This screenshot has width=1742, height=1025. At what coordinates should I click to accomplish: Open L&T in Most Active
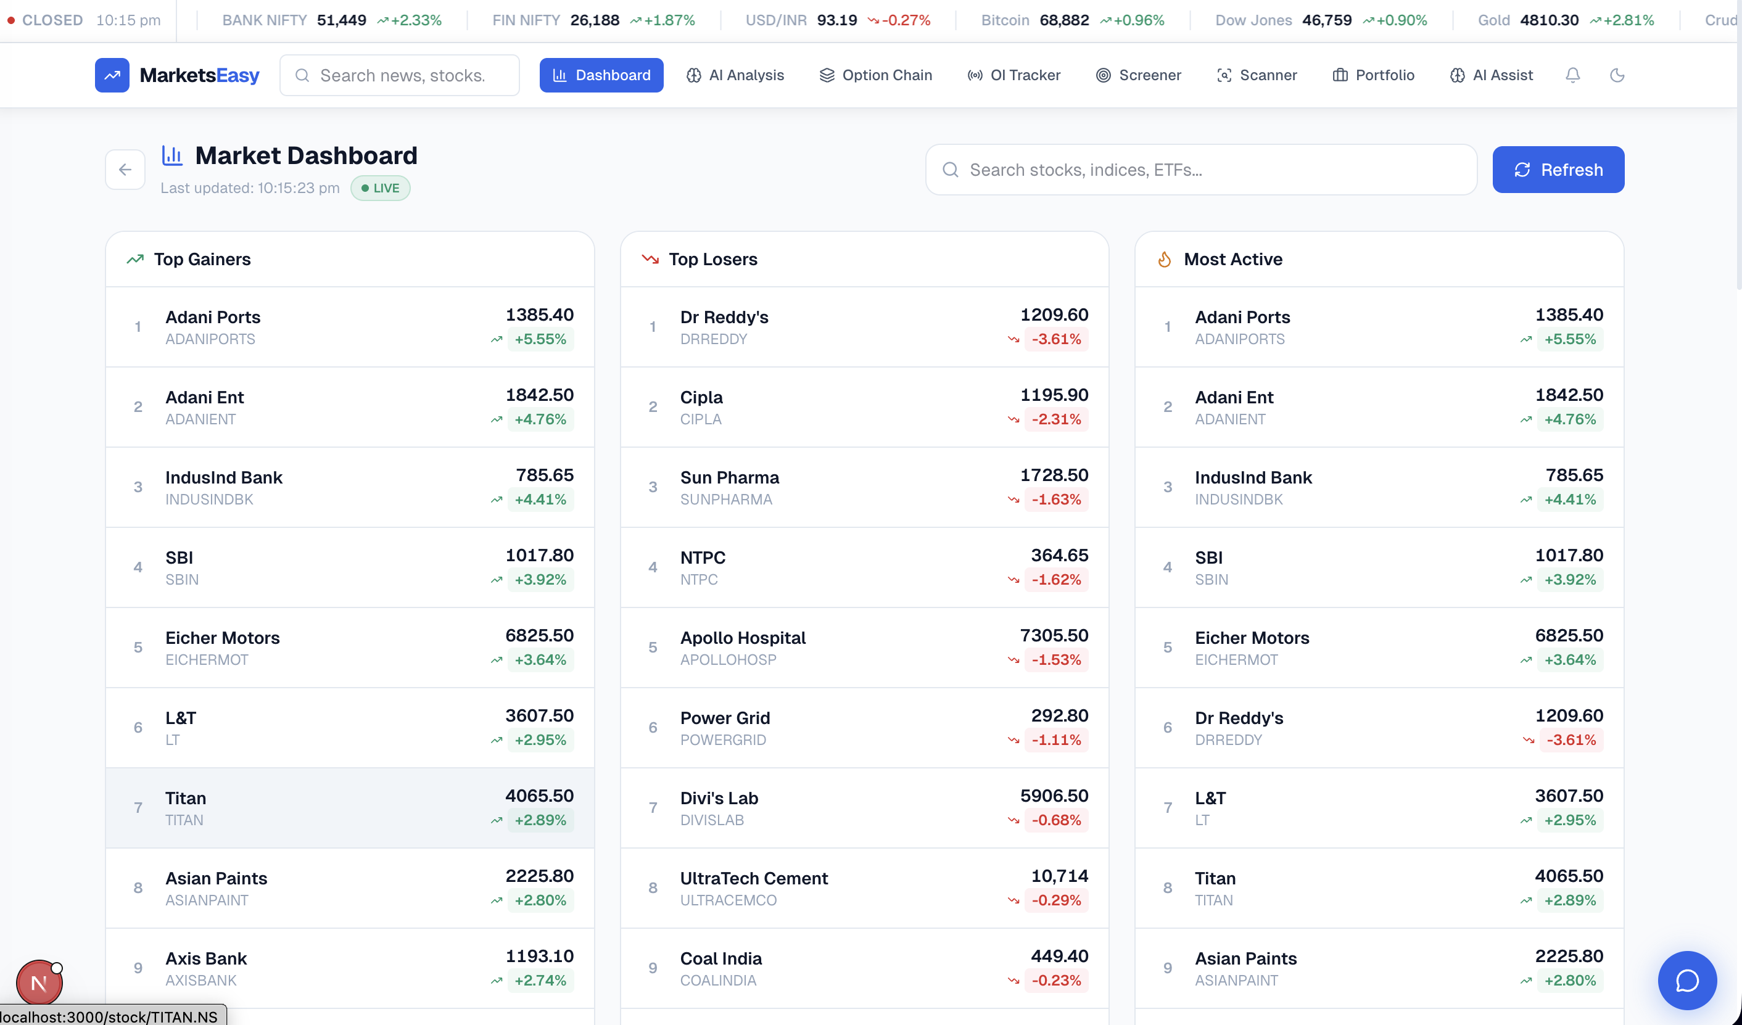coord(1380,808)
